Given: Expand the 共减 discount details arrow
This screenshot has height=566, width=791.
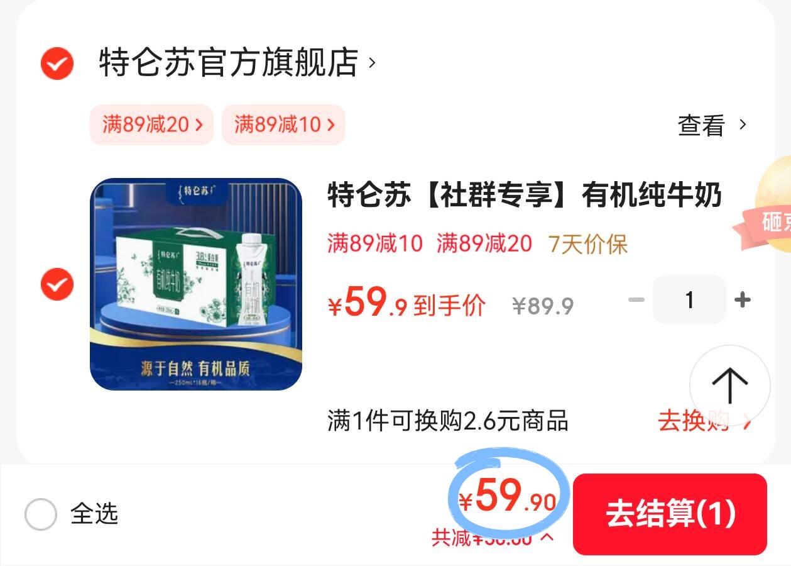Looking at the screenshot, I should (547, 538).
